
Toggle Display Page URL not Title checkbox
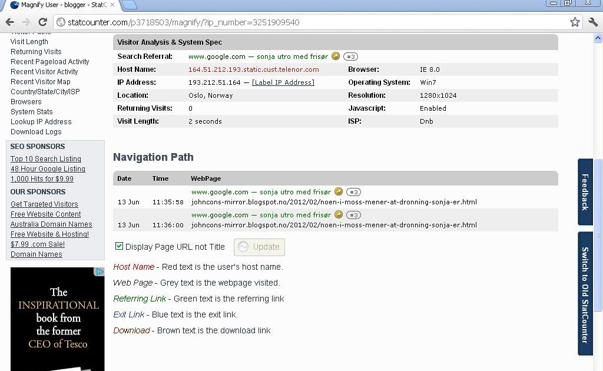119,246
